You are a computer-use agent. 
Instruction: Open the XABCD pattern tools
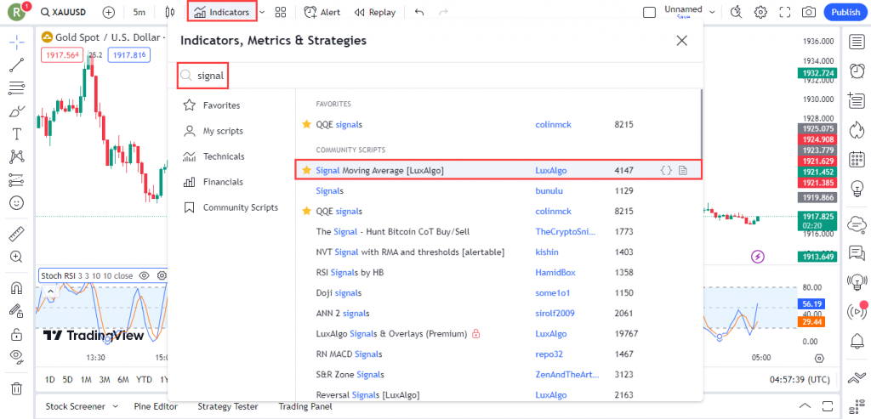pos(17,157)
